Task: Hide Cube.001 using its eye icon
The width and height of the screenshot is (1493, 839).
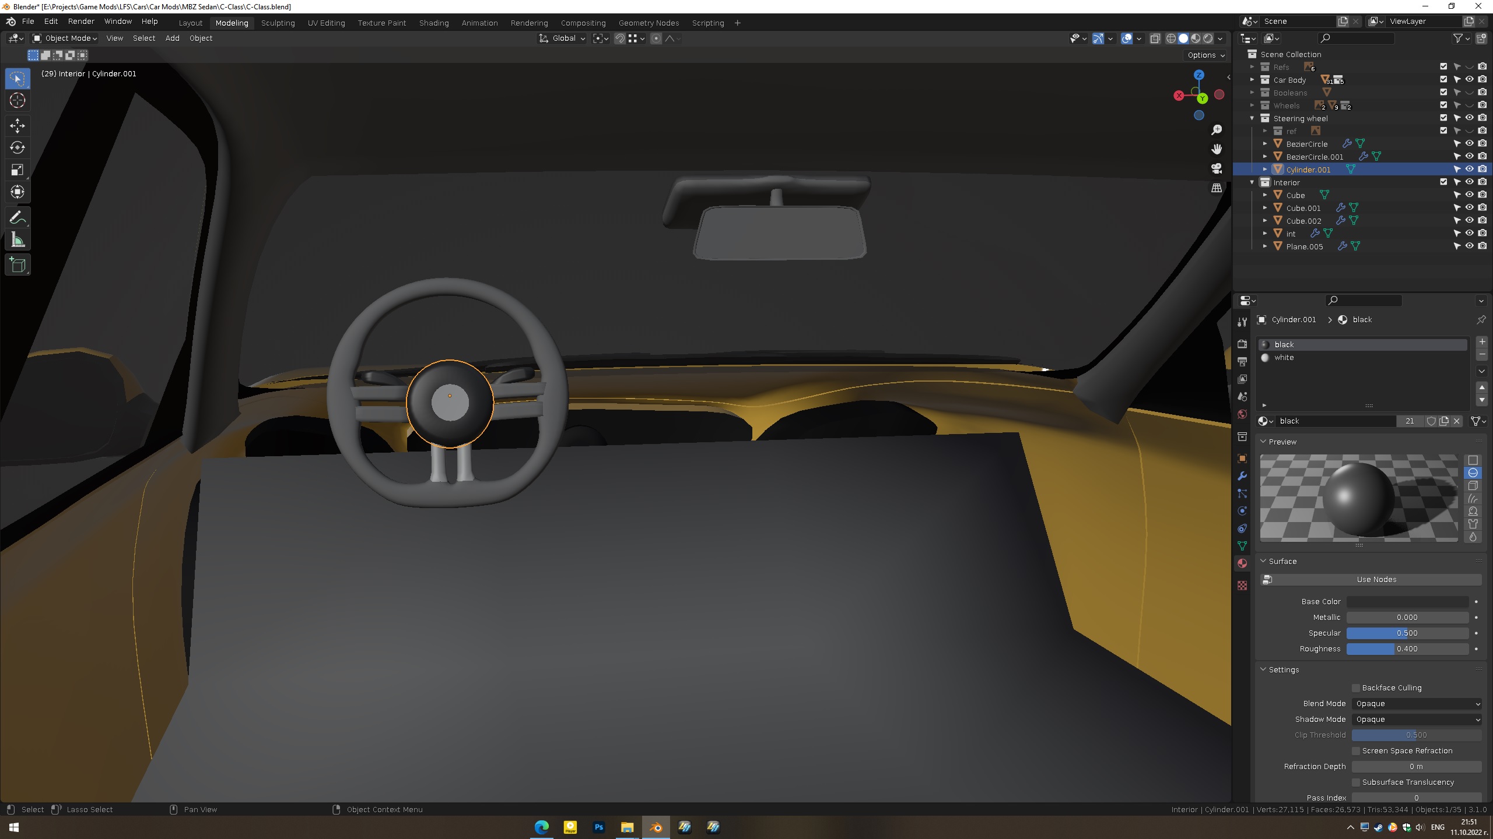Action: [1469, 208]
